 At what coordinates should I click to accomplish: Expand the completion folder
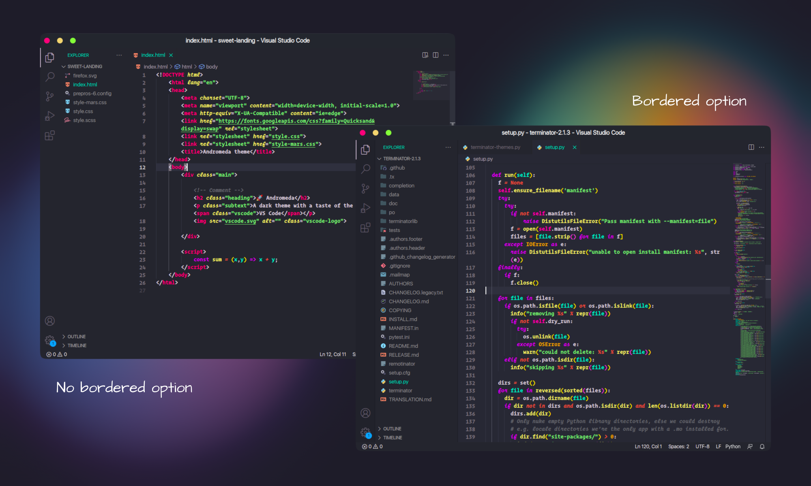pos(401,185)
